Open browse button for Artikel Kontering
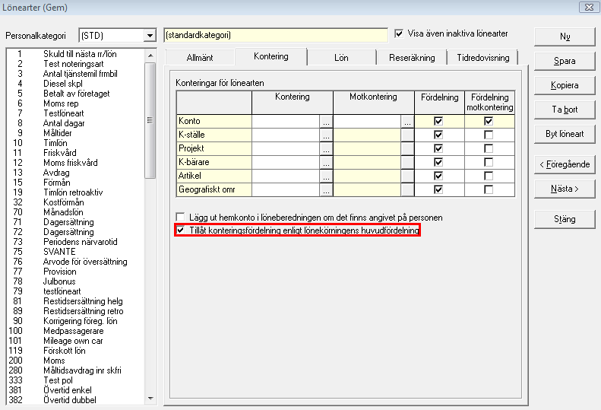 pyautogui.click(x=326, y=176)
